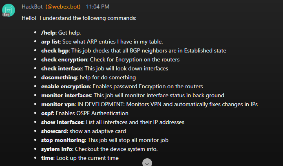283x166 pixels.
Task: Click the dosomething command entry
Action: tap(59, 77)
